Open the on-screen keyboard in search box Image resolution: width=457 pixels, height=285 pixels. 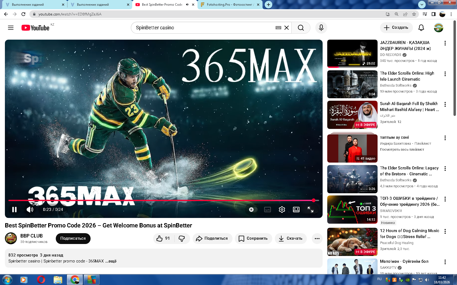[x=278, y=28]
